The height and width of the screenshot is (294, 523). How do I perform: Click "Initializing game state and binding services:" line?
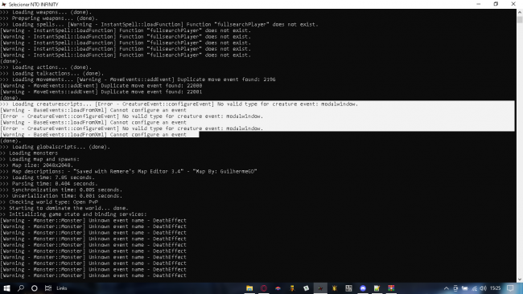tap(73, 214)
